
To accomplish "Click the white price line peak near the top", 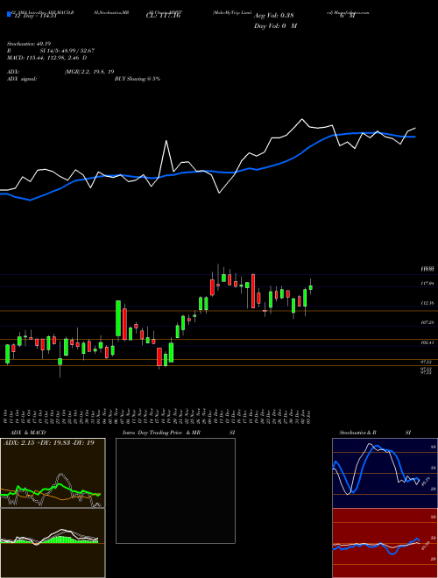I will click(302, 119).
